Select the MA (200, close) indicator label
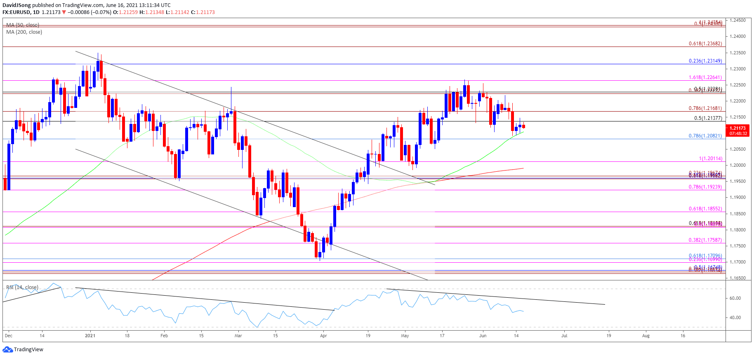Viewport: 754px width, 357px height. [24, 32]
